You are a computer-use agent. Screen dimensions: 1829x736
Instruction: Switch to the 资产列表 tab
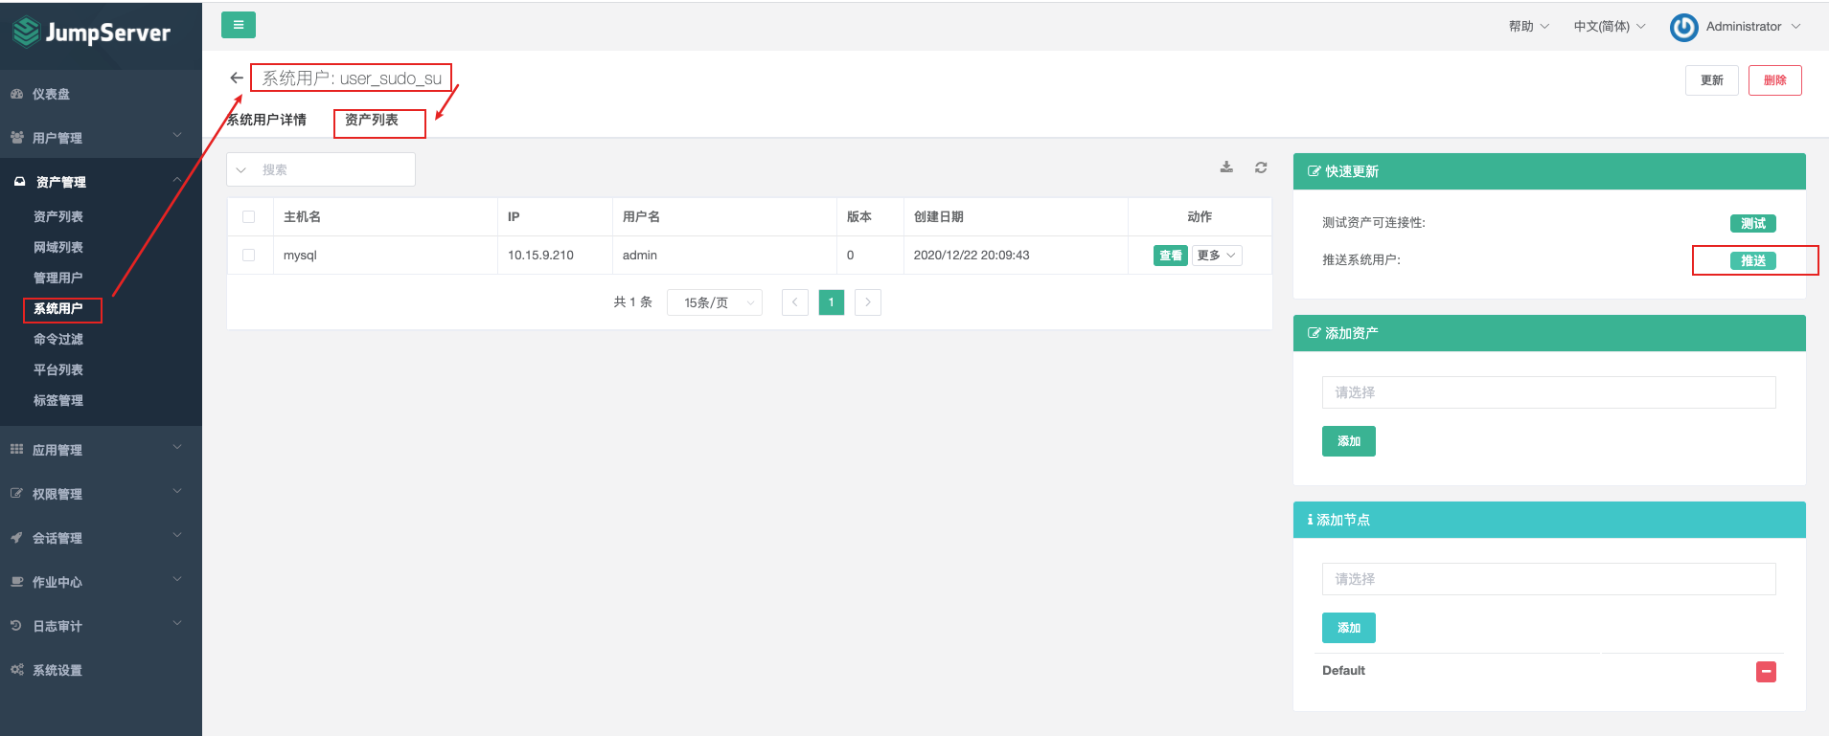[372, 120]
